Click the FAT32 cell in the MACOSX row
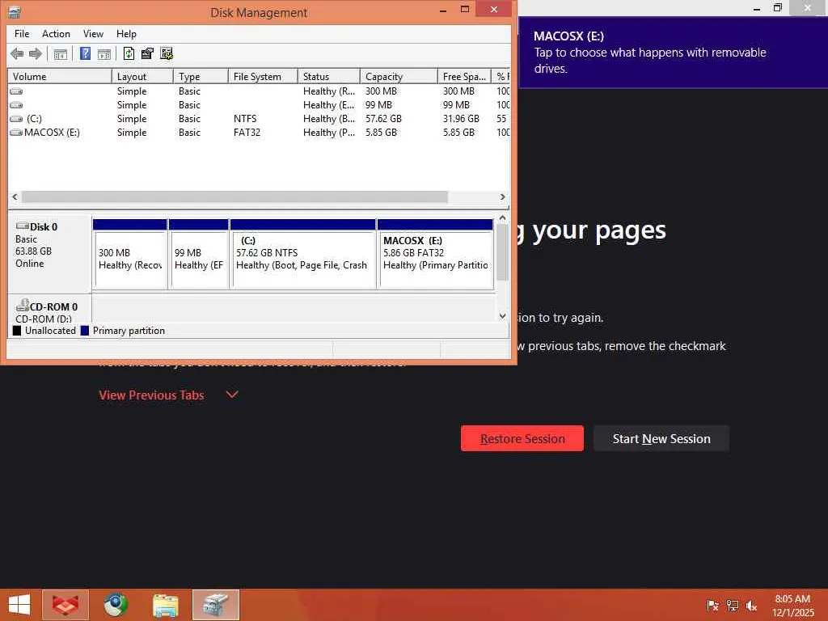The width and height of the screenshot is (828, 621). [247, 132]
